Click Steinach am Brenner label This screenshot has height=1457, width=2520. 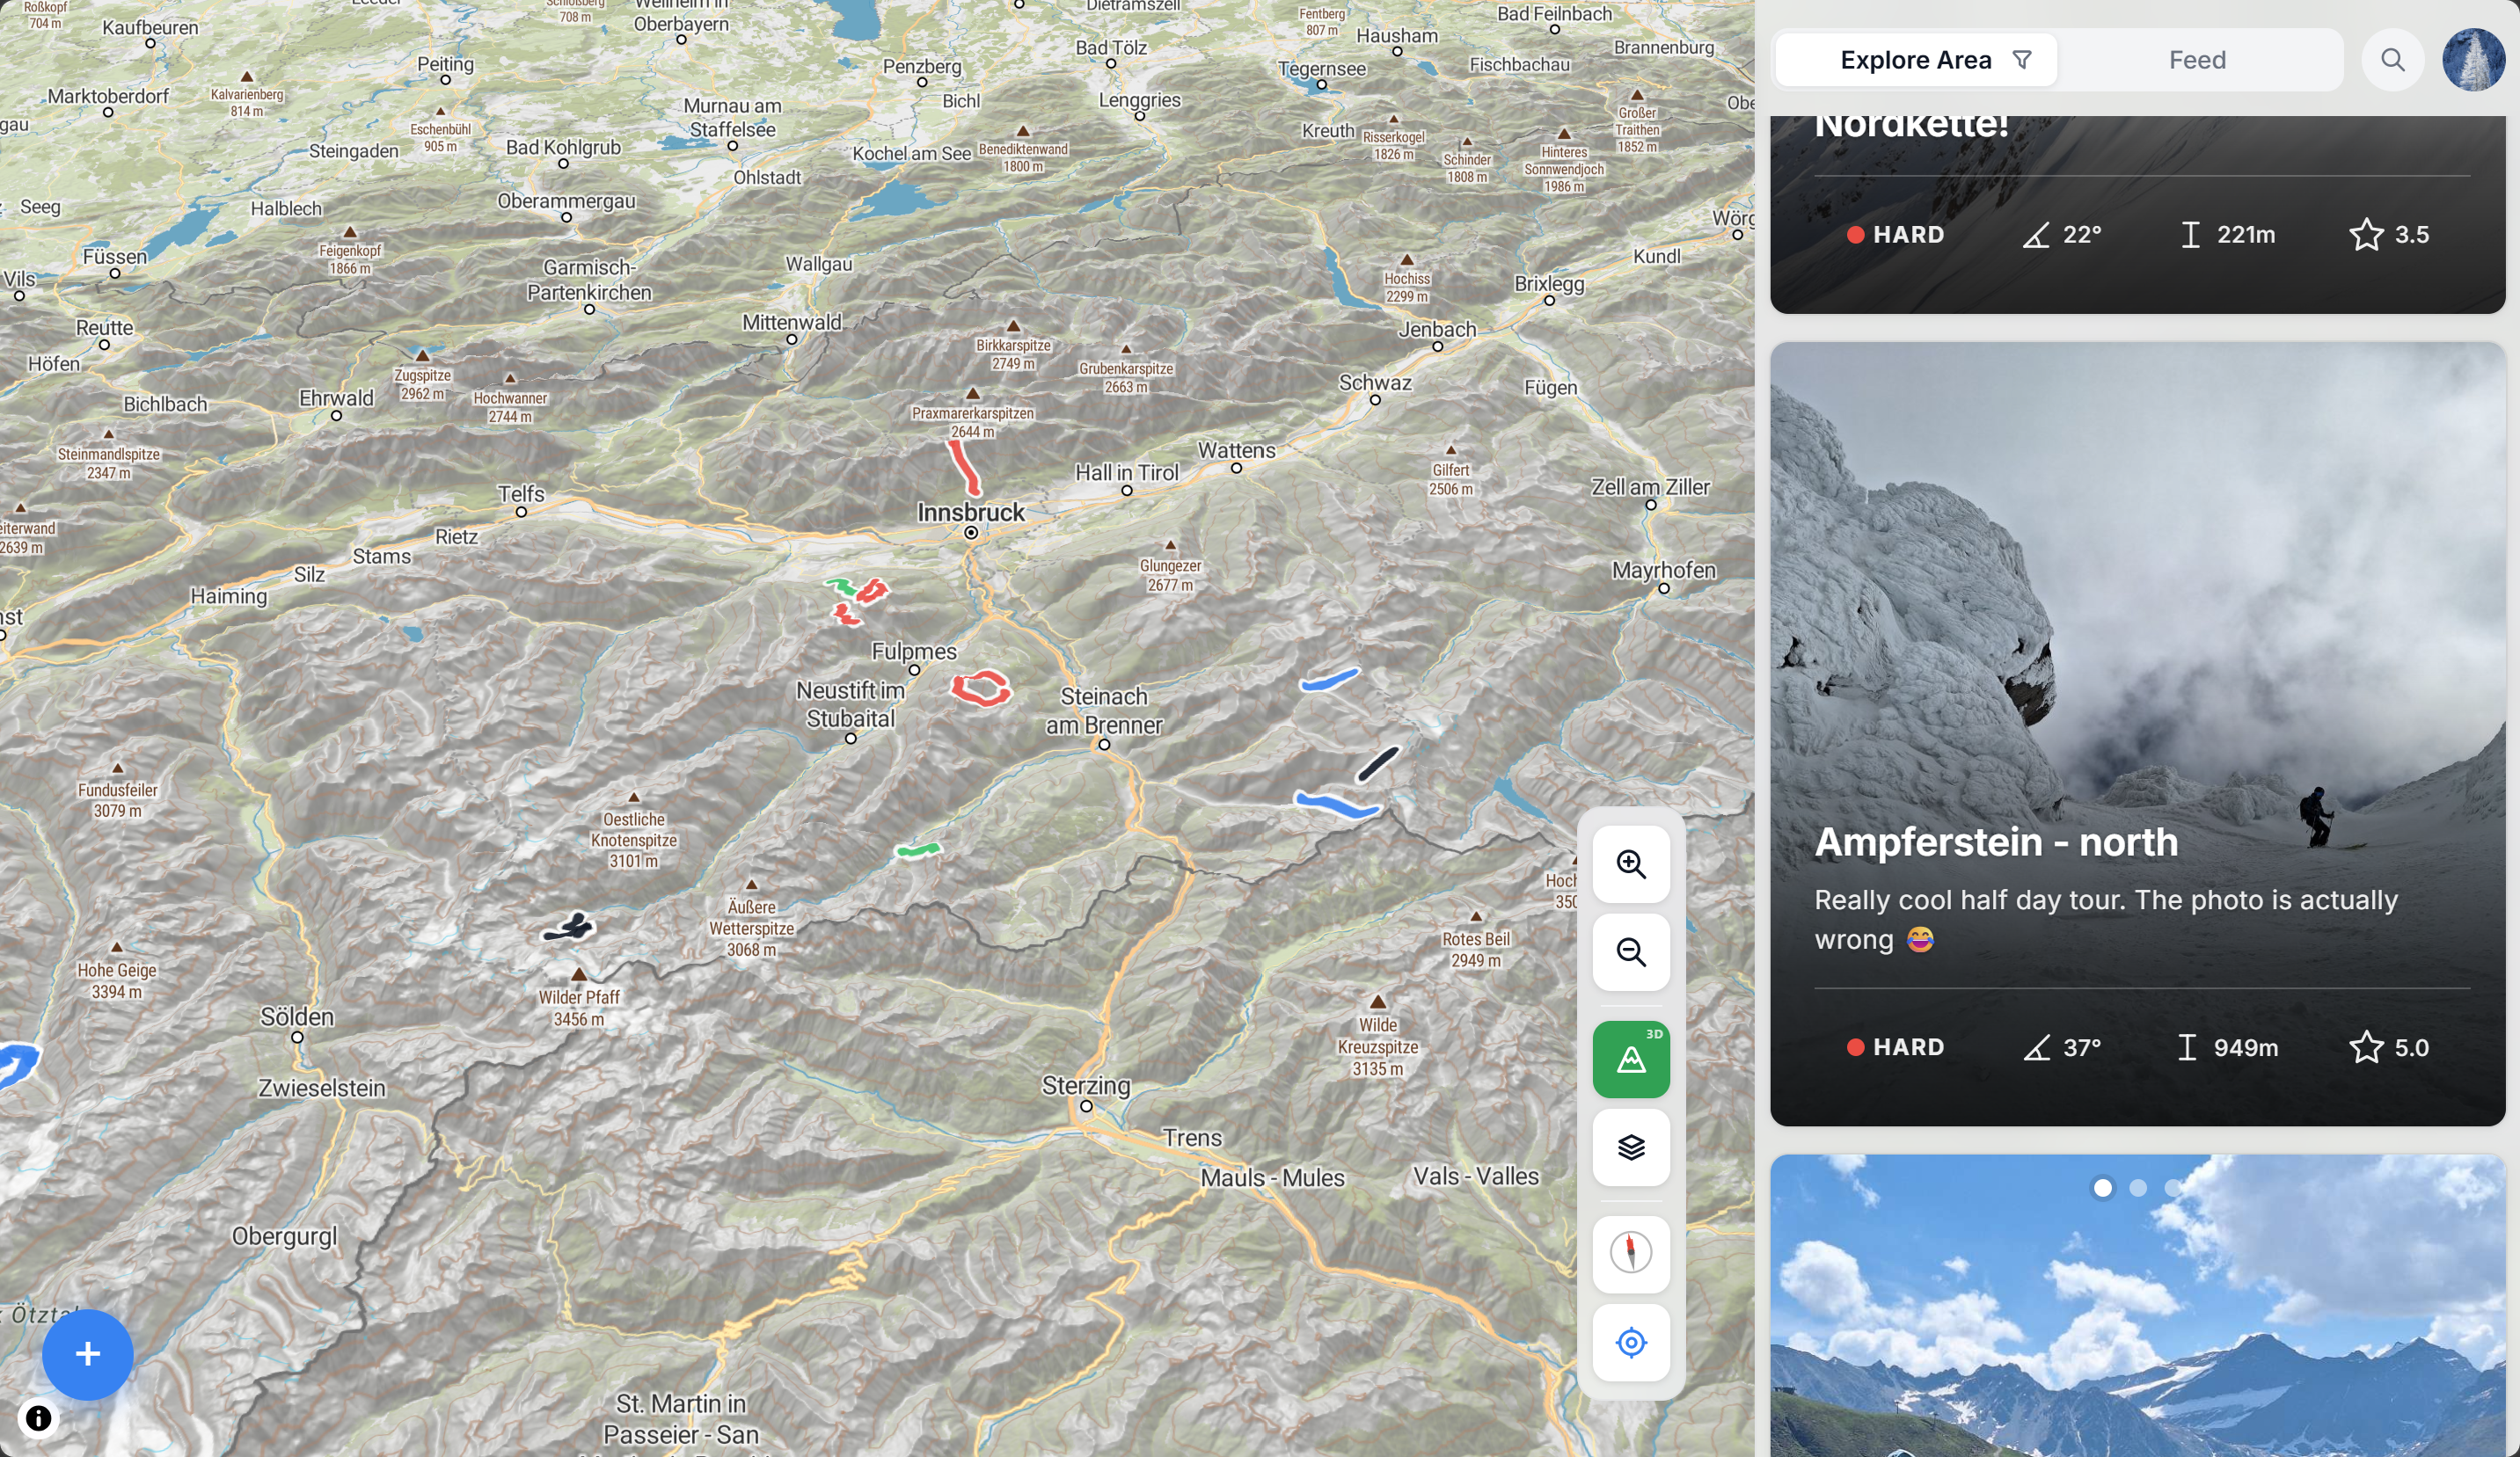[x=1104, y=711]
